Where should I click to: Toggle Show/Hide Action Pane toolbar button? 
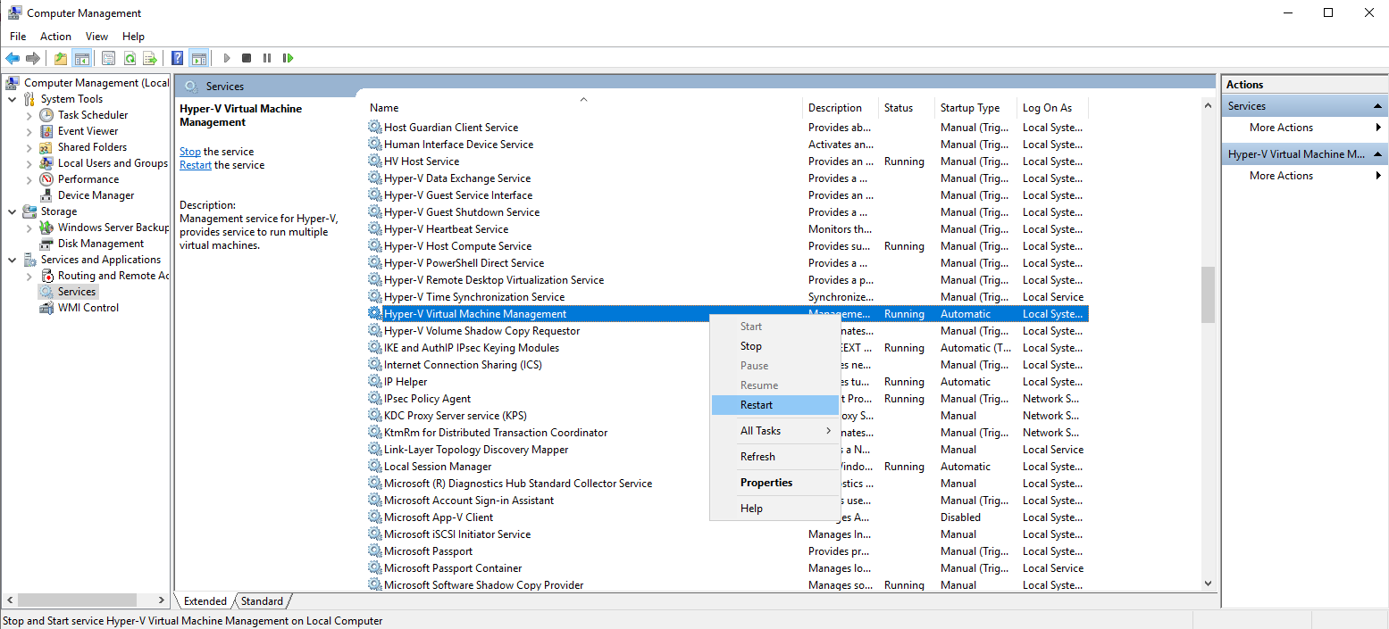coord(198,58)
